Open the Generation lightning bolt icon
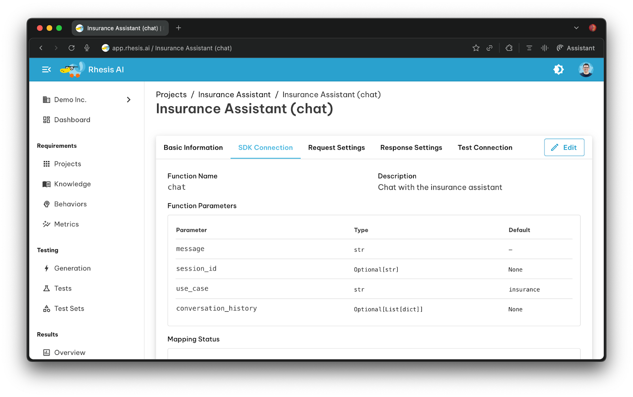 pyautogui.click(x=46, y=268)
